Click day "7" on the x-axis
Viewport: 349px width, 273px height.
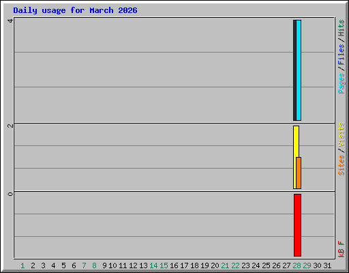[x=84, y=265]
